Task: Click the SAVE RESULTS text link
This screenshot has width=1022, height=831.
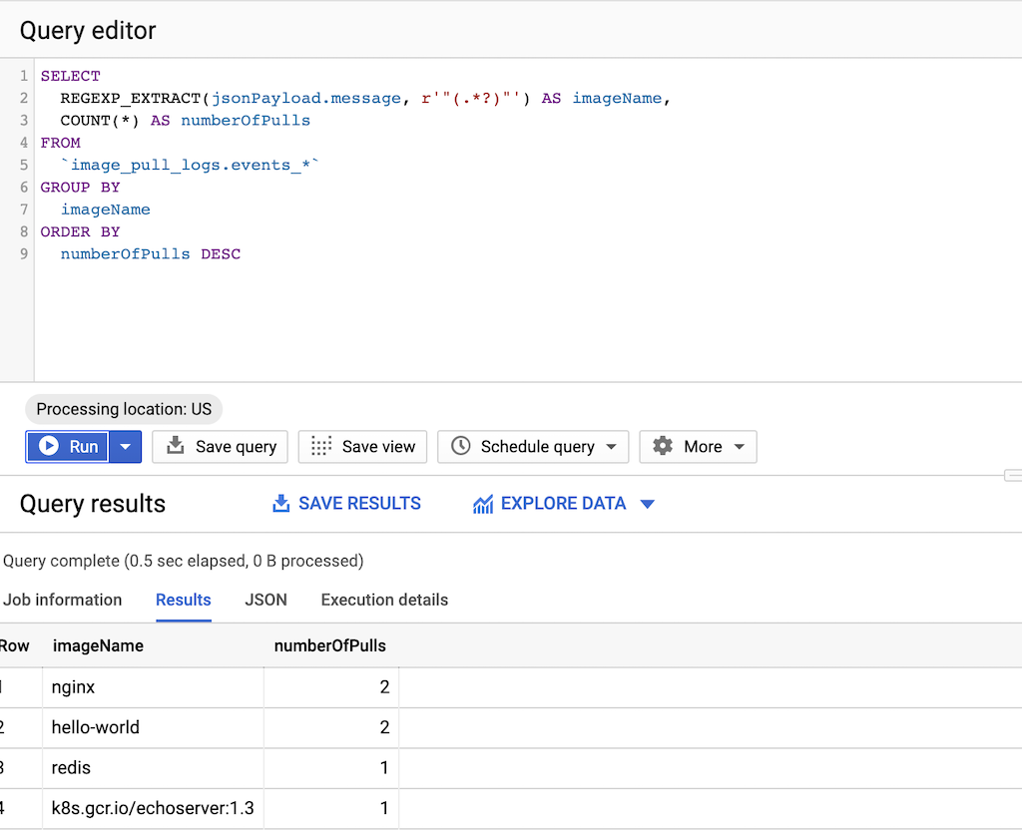Action: (x=359, y=504)
